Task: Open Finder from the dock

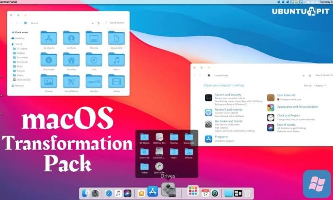Action: [x=86, y=194]
